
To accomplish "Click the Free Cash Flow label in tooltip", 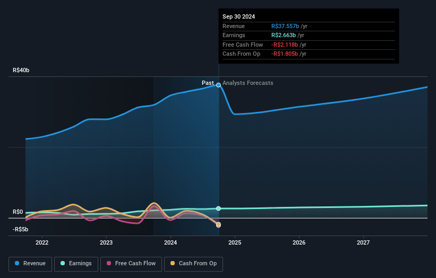I will tap(243, 45).
